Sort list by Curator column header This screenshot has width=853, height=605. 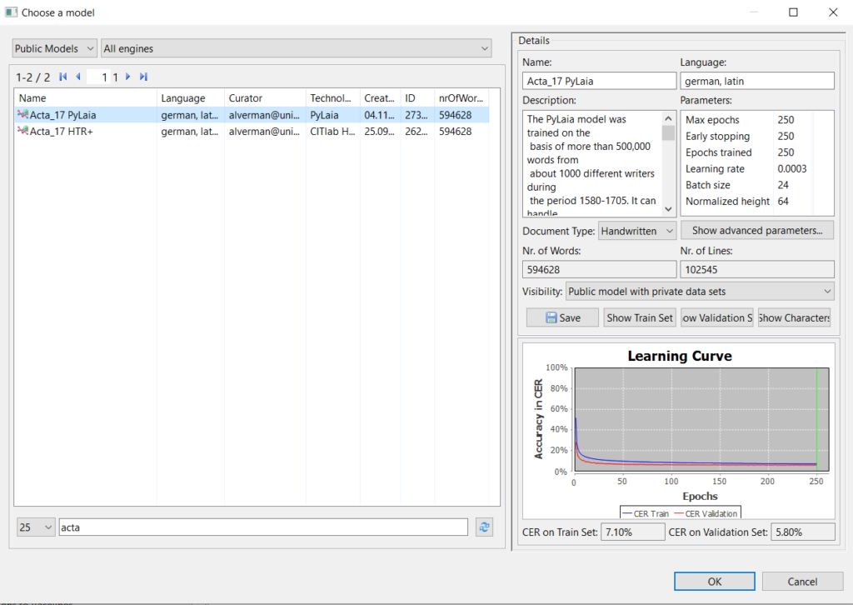click(x=246, y=98)
